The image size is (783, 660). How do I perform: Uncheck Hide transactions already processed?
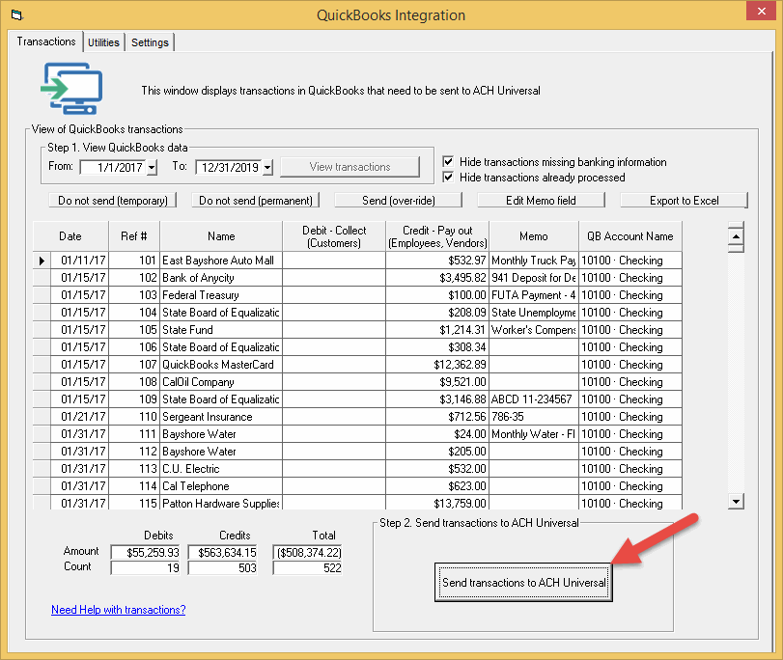[x=447, y=177]
